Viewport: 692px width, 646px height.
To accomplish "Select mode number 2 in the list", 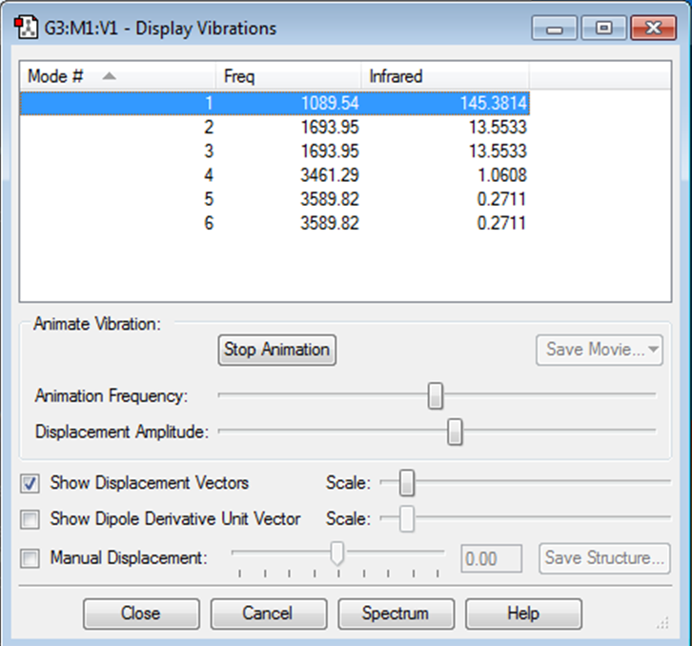I will click(275, 127).
